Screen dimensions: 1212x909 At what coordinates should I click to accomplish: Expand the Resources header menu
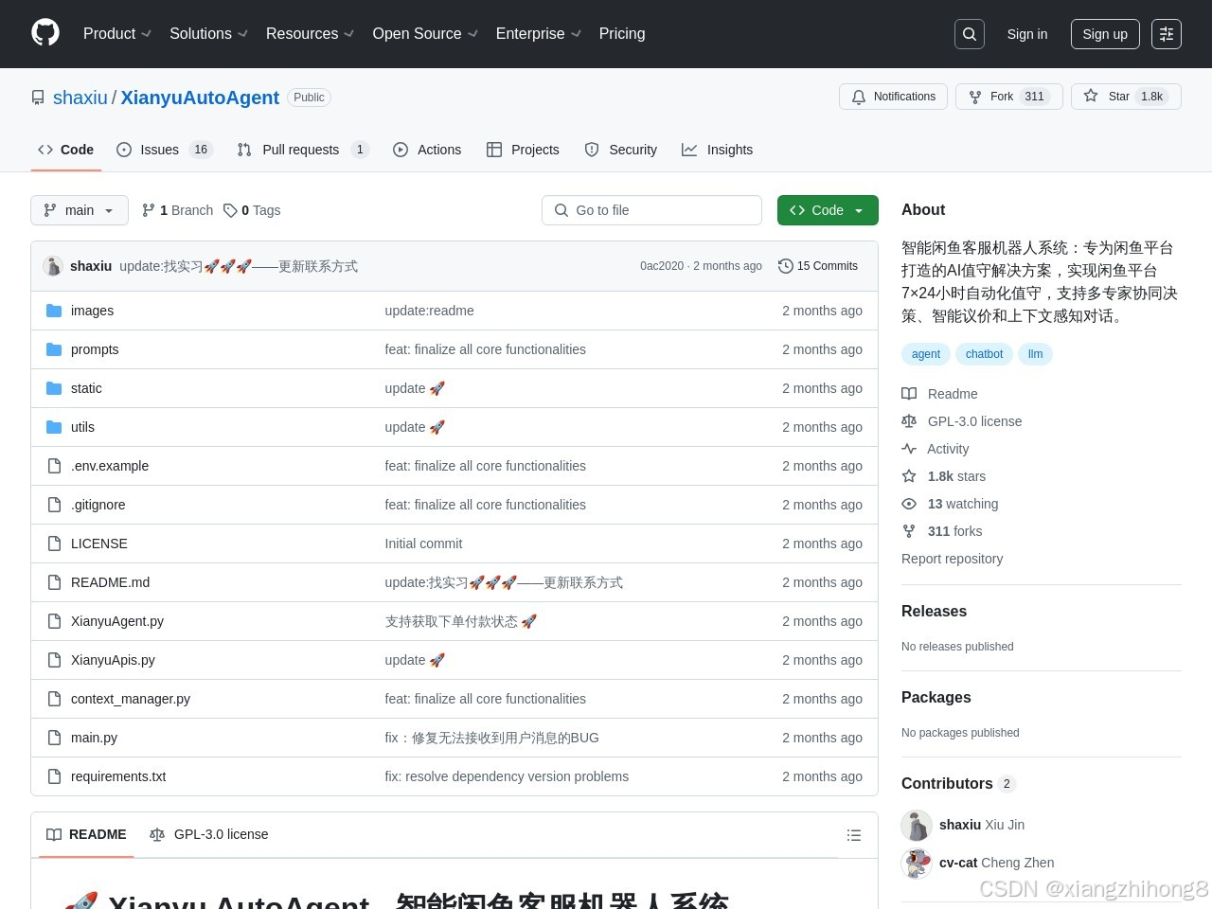pos(310,34)
